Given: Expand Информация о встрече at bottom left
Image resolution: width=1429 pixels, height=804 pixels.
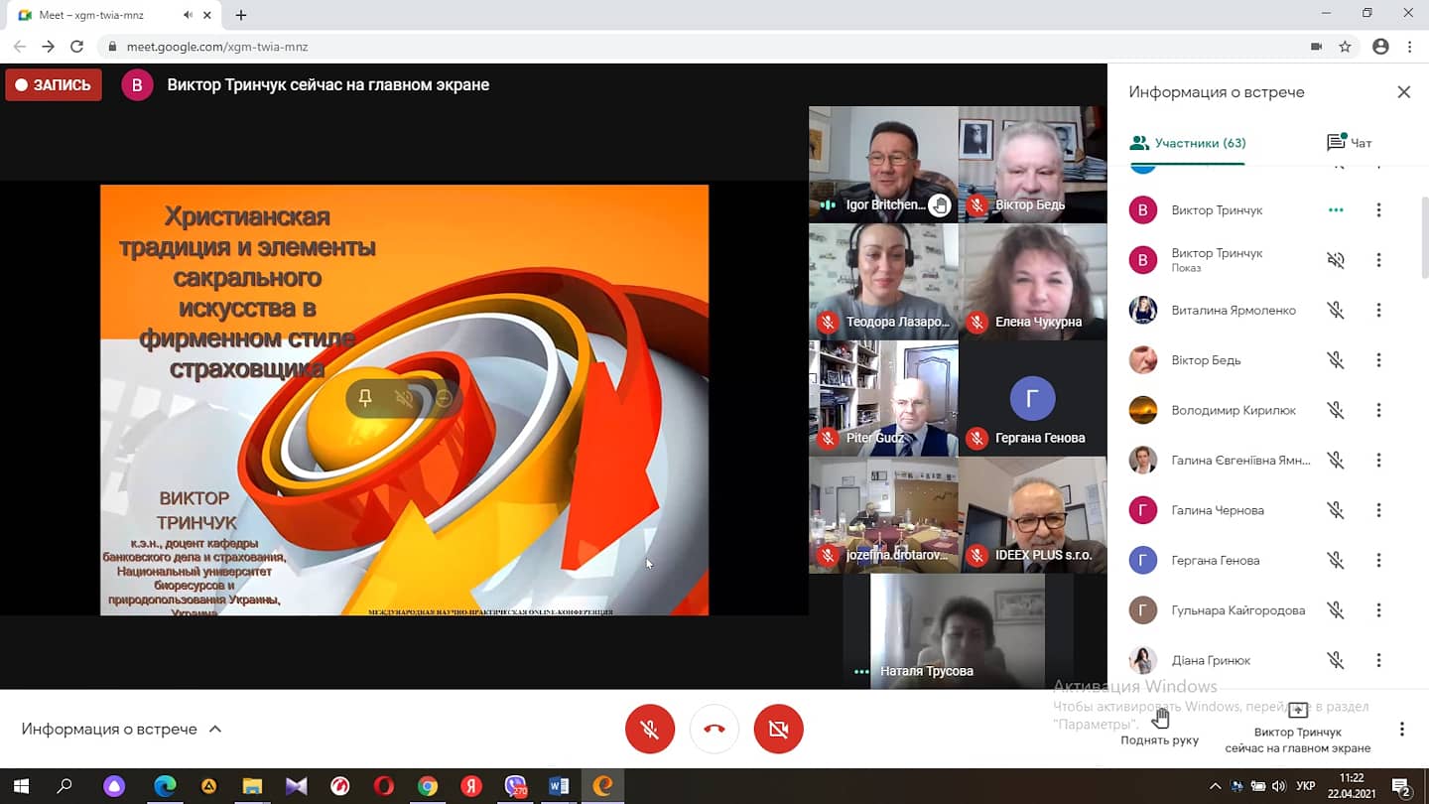Looking at the screenshot, I should (121, 729).
